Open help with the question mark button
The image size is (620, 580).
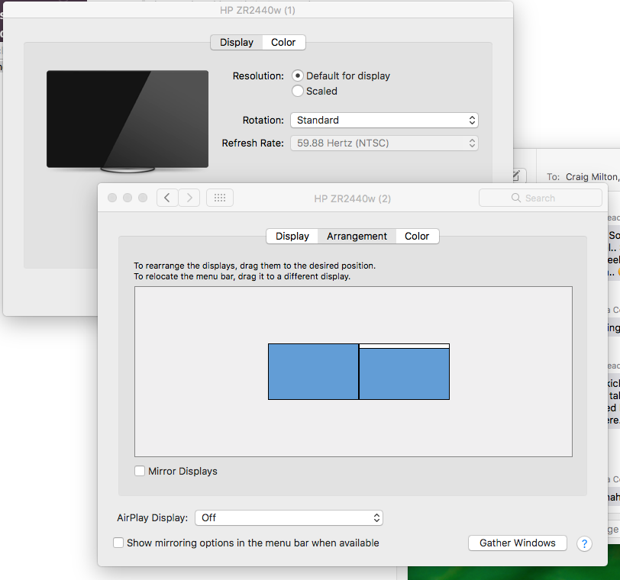(584, 543)
